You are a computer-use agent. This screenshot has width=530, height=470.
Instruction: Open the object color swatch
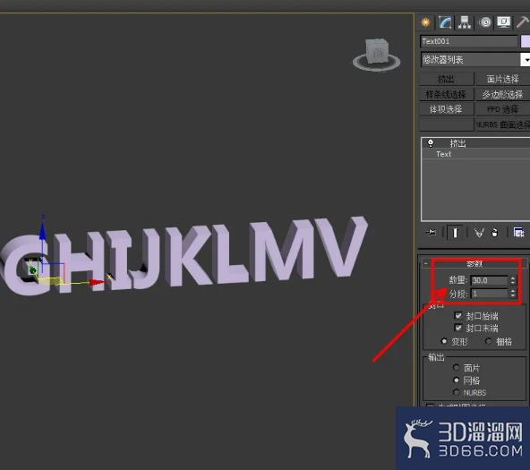click(526, 41)
